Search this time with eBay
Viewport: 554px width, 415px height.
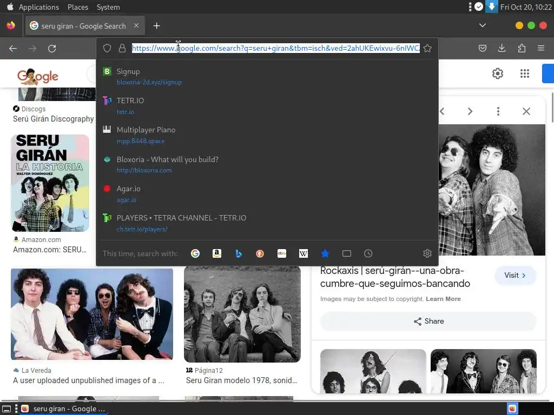click(282, 253)
